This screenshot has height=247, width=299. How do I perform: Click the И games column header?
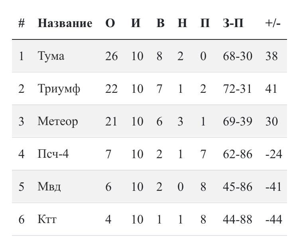[136, 23]
